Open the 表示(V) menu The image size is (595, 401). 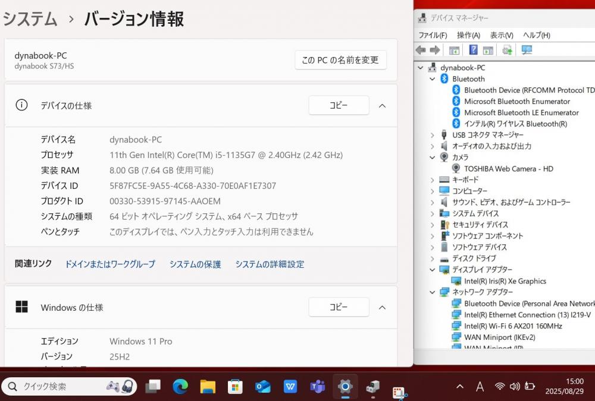502,35
